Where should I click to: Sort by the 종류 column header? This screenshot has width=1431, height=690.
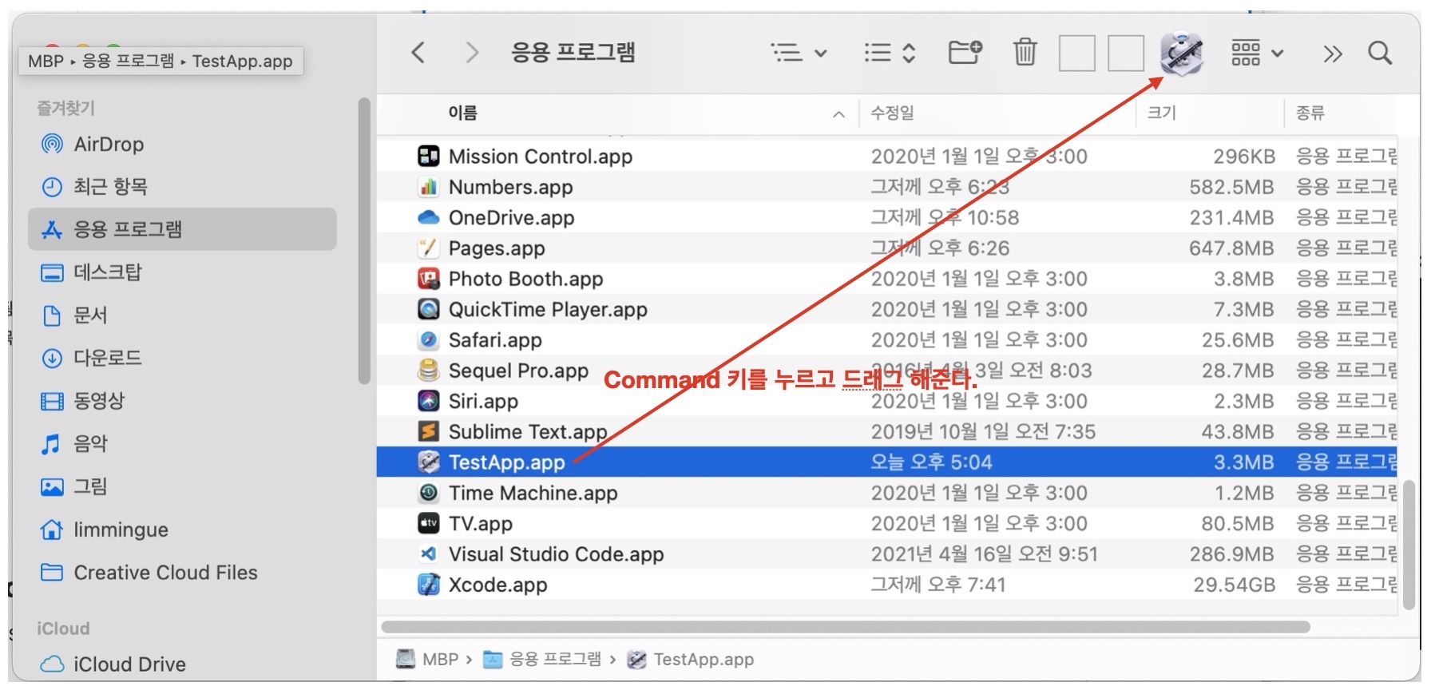point(1310,113)
